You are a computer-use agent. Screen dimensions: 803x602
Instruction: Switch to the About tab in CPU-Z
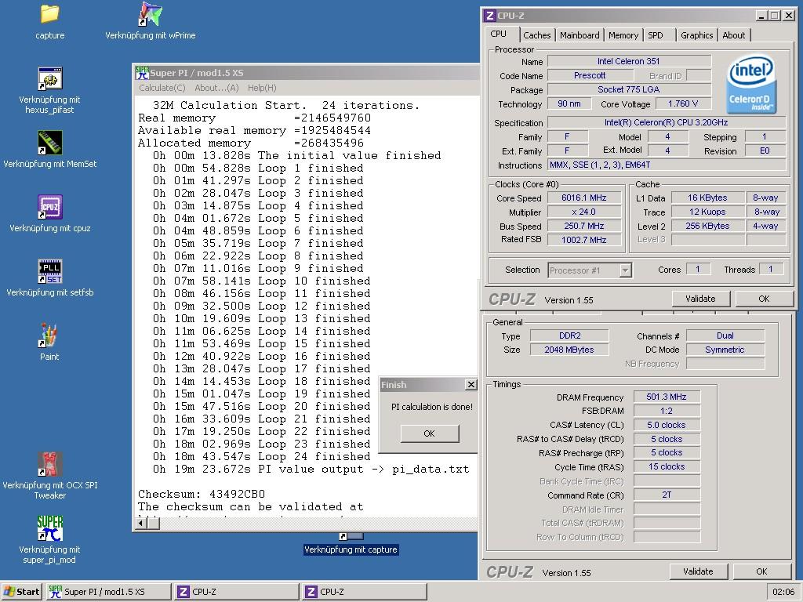point(733,35)
